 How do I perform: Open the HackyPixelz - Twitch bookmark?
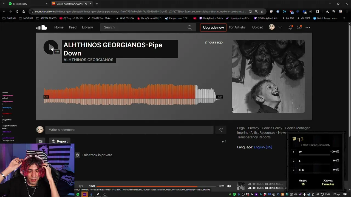(211, 18)
